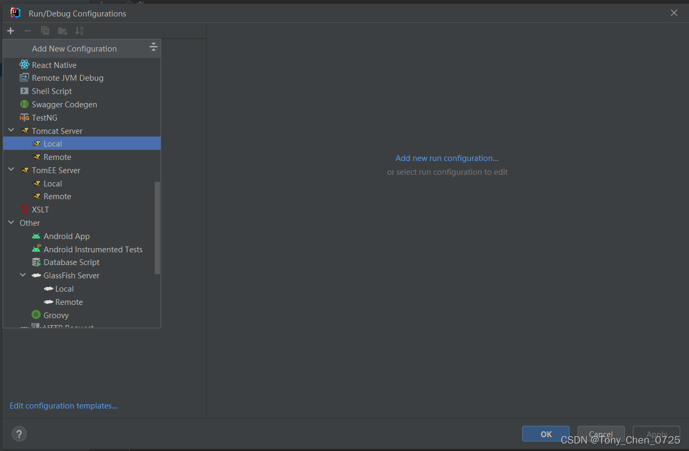
Task: Click the Add New Configuration popup header
Action: (82, 48)
